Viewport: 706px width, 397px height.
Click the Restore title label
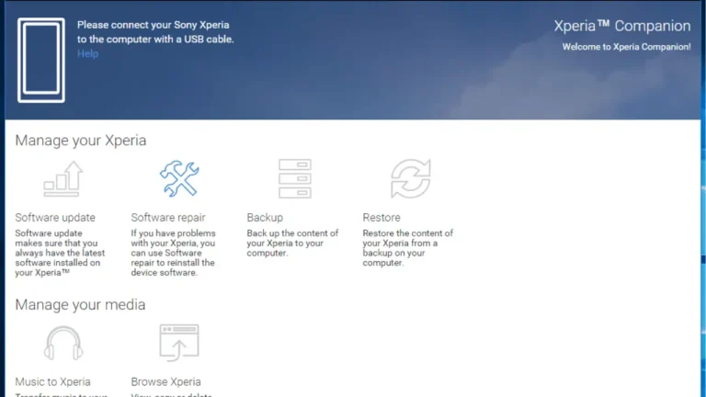click(x=381, y=218)
